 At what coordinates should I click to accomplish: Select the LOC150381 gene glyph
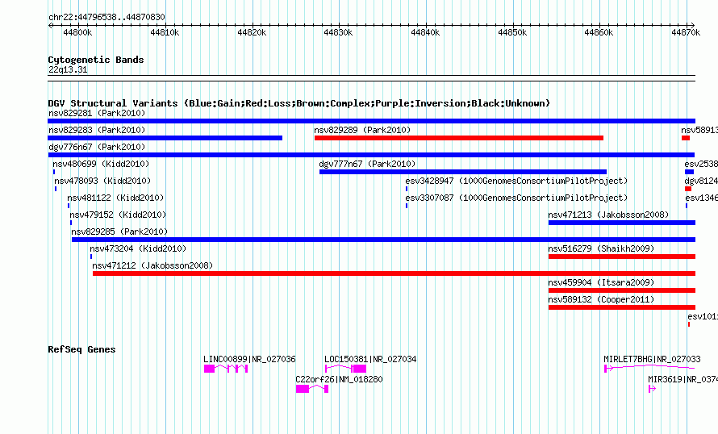pyautogui.click(x=346, y=369)
